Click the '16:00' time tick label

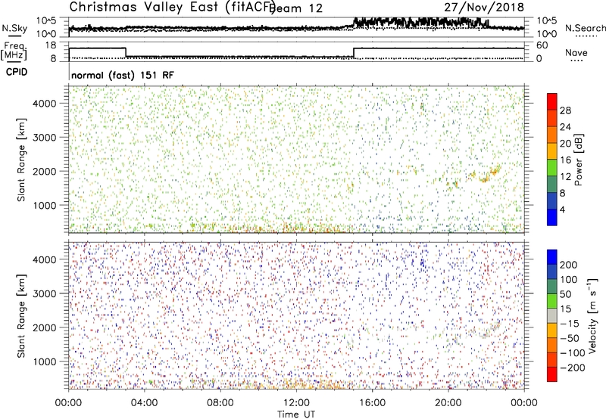[x=372, y=403]
